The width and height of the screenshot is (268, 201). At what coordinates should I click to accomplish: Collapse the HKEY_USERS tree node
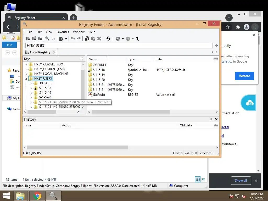pyautogui.click(x=26, y=79)
